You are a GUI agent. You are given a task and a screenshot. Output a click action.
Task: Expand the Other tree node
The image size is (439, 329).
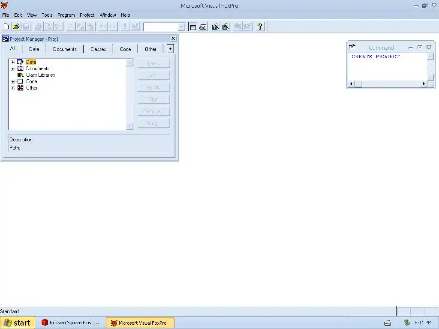[x=12, y=88]
